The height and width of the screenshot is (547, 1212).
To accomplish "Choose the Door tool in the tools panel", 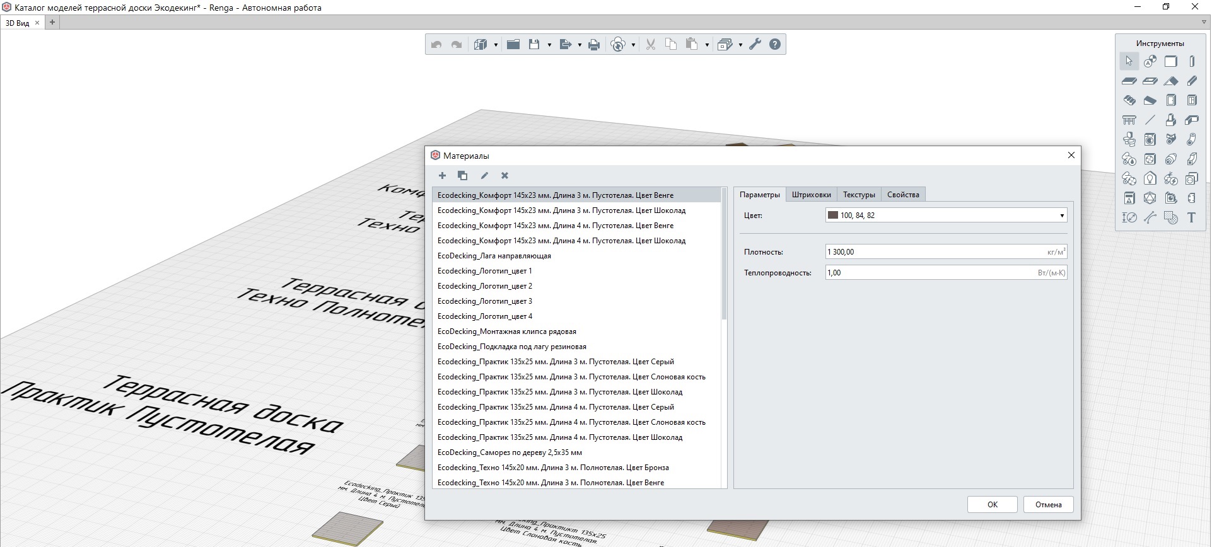I will pos(1171,100).
